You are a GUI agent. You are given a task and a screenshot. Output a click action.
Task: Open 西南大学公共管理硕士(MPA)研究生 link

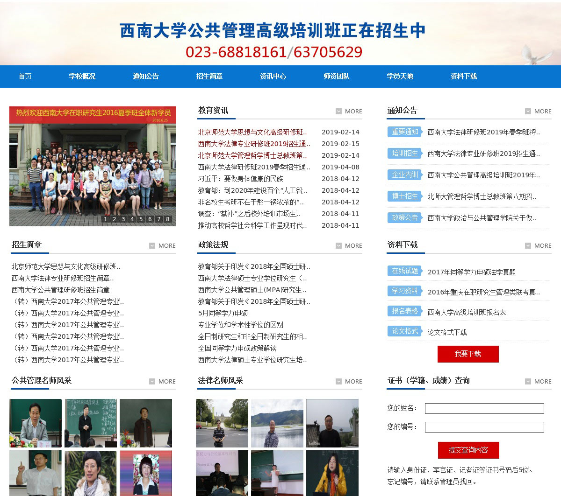click(x=252, y=290)
